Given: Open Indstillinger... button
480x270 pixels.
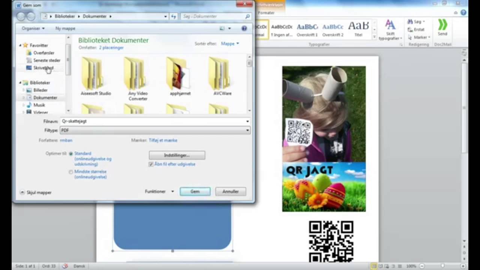Looking at the screenshot, I should point(177,155).
